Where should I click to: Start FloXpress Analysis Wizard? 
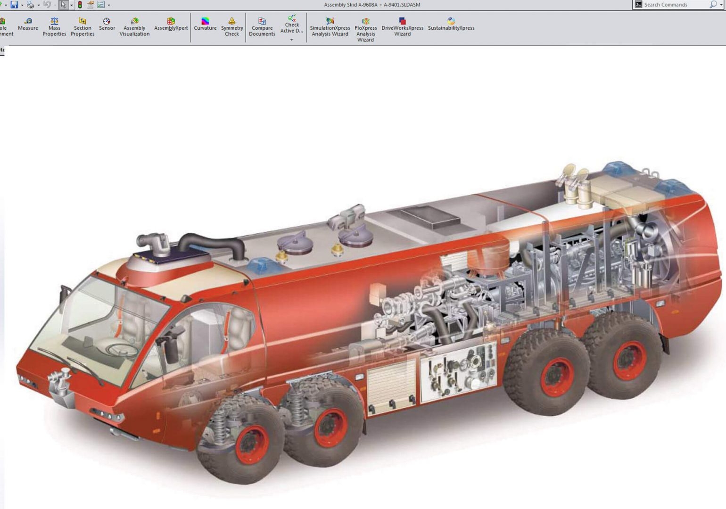click(365, 30)
